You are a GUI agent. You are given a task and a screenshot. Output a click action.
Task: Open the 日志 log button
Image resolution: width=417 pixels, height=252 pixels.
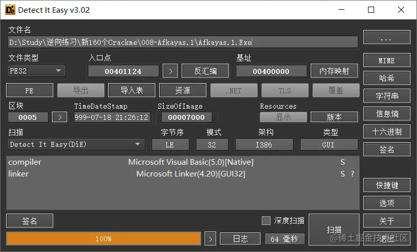(x=240, y=239)
